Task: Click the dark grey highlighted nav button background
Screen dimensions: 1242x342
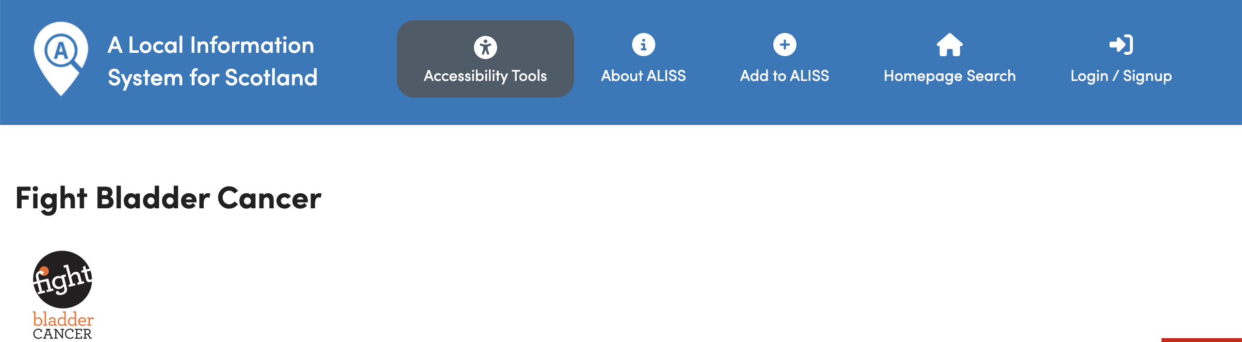Action: tap(485, 59)
